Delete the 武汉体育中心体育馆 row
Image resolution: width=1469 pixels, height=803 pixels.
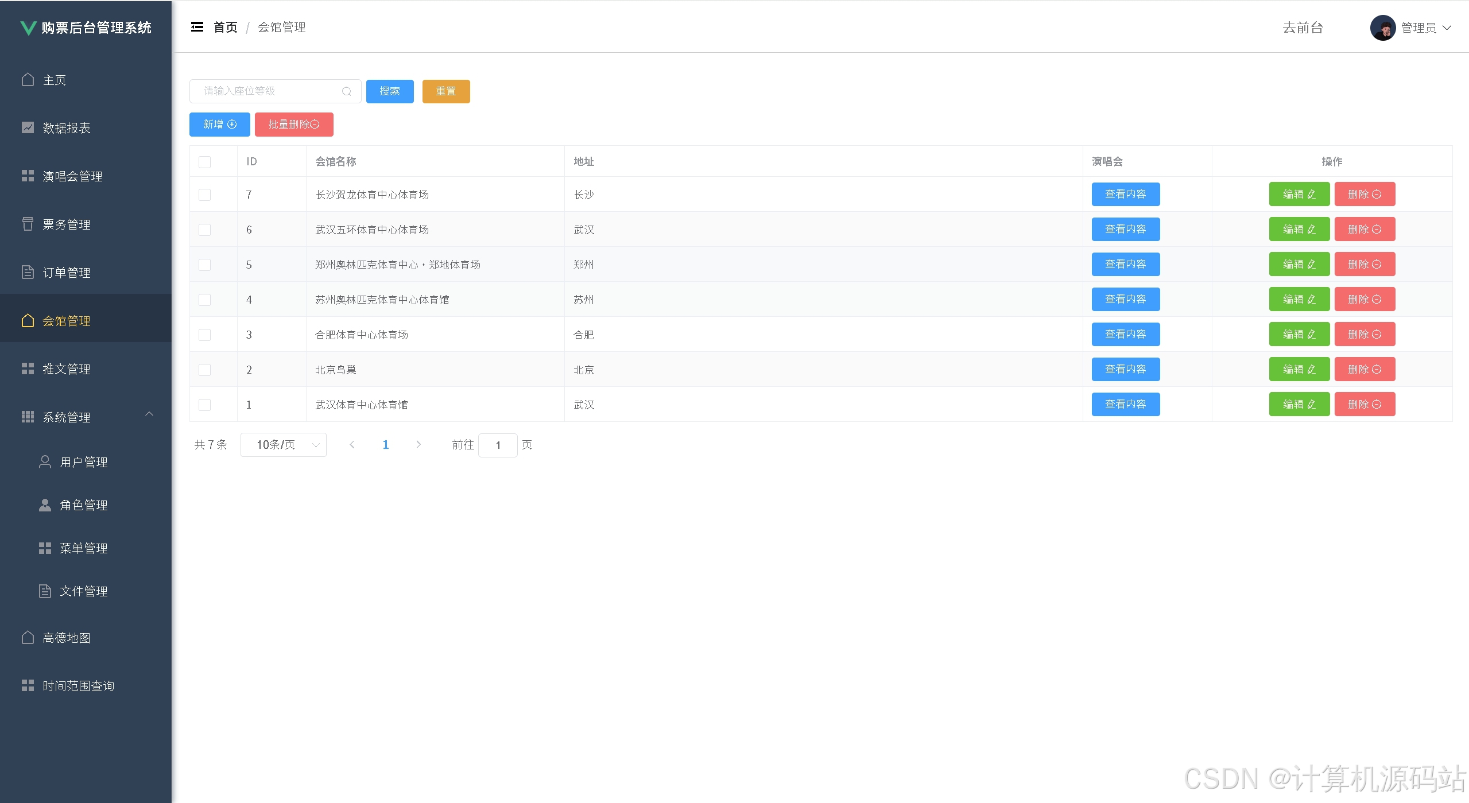pyautogui.click(x=1365, y=404)
